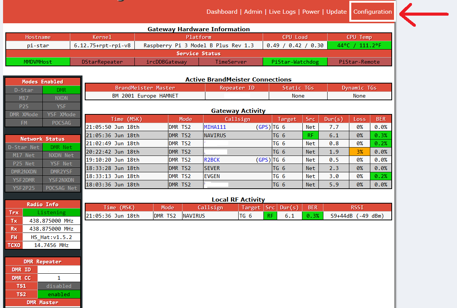Image resolution: width=457 pixels, height=308 pixels.
Task: Select the TimeServer service status cell
Action: coord(231,62)
